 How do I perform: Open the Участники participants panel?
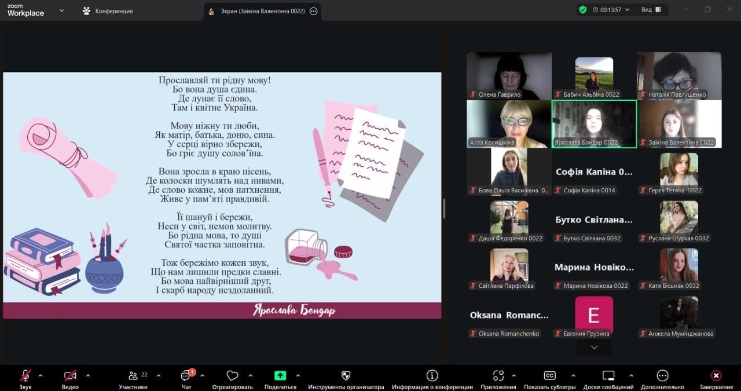pyautogui.click(x=133, y=376)
